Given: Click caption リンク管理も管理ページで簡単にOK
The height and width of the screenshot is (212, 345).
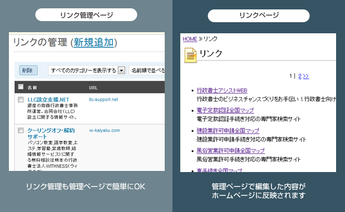Looking at the screenshot, I should (x=86, y=186).
